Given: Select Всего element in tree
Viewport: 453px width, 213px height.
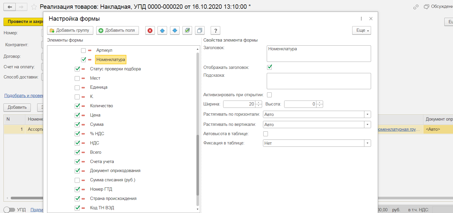Looking at the screenshot, I should (96, 152).
